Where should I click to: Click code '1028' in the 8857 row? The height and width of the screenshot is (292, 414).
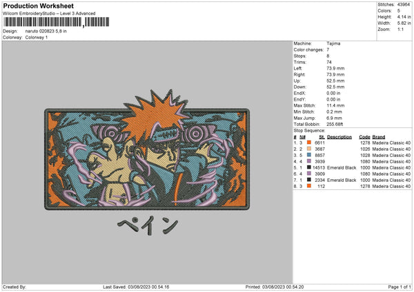pyautogui.click(x=365, y=155)
